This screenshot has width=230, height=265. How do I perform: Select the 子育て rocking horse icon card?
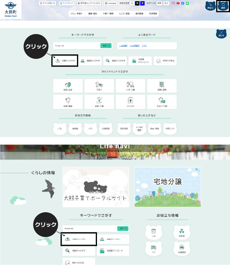99,86
